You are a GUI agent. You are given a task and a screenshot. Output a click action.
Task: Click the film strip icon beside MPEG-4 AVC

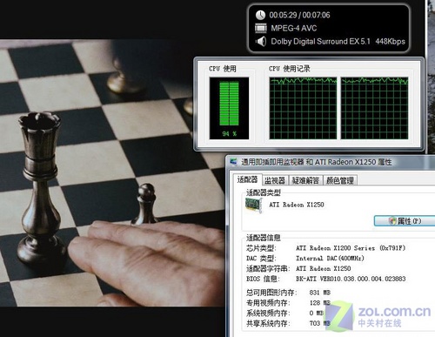click(260, 28)
